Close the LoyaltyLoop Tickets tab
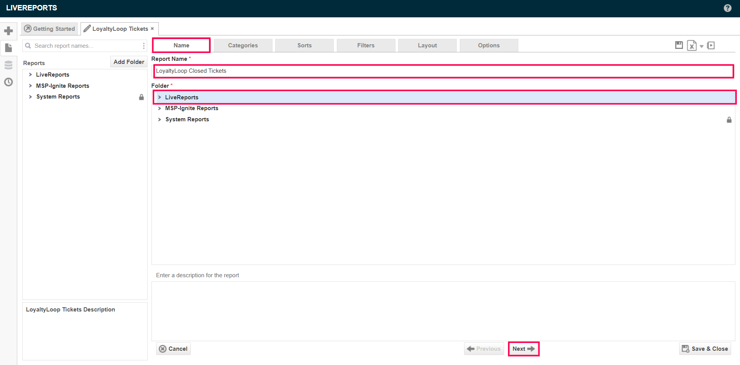Screen dimensions: 740x365 152,28
